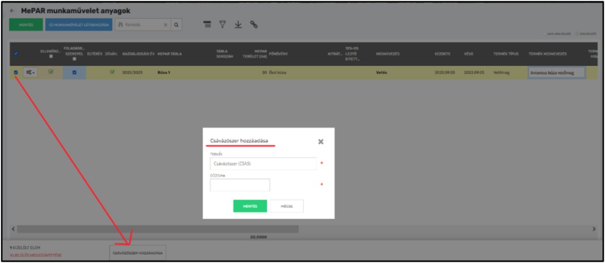Viewport: 605px width, 263px height.
Task: Open the Termék dropdown in the dialog
Action: tap(263, 164)
